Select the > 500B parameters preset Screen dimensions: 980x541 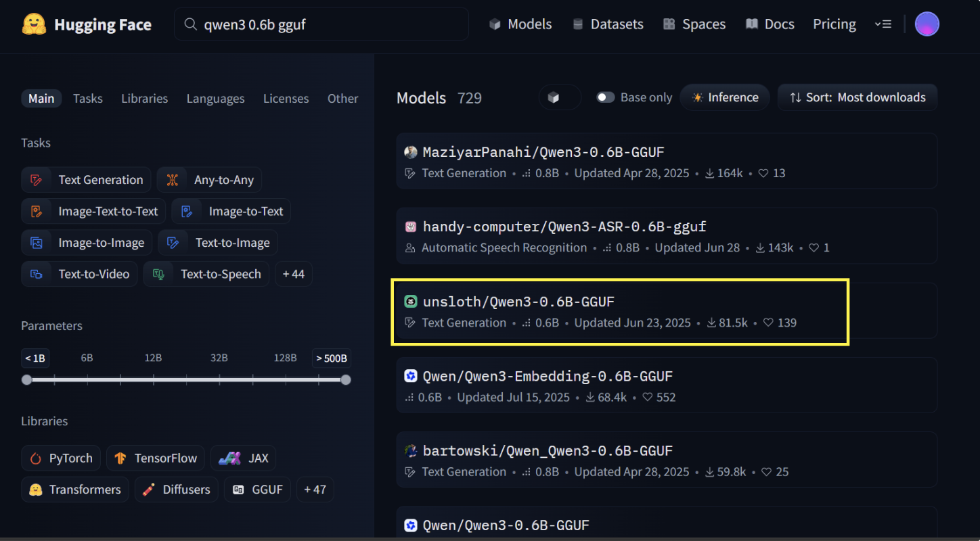point(332,358)
